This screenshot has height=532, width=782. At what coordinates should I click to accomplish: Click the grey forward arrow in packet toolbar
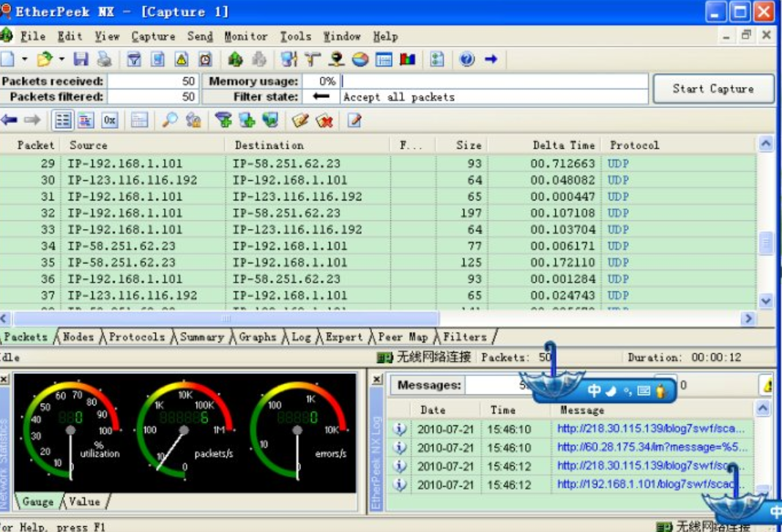coord(32,120)
